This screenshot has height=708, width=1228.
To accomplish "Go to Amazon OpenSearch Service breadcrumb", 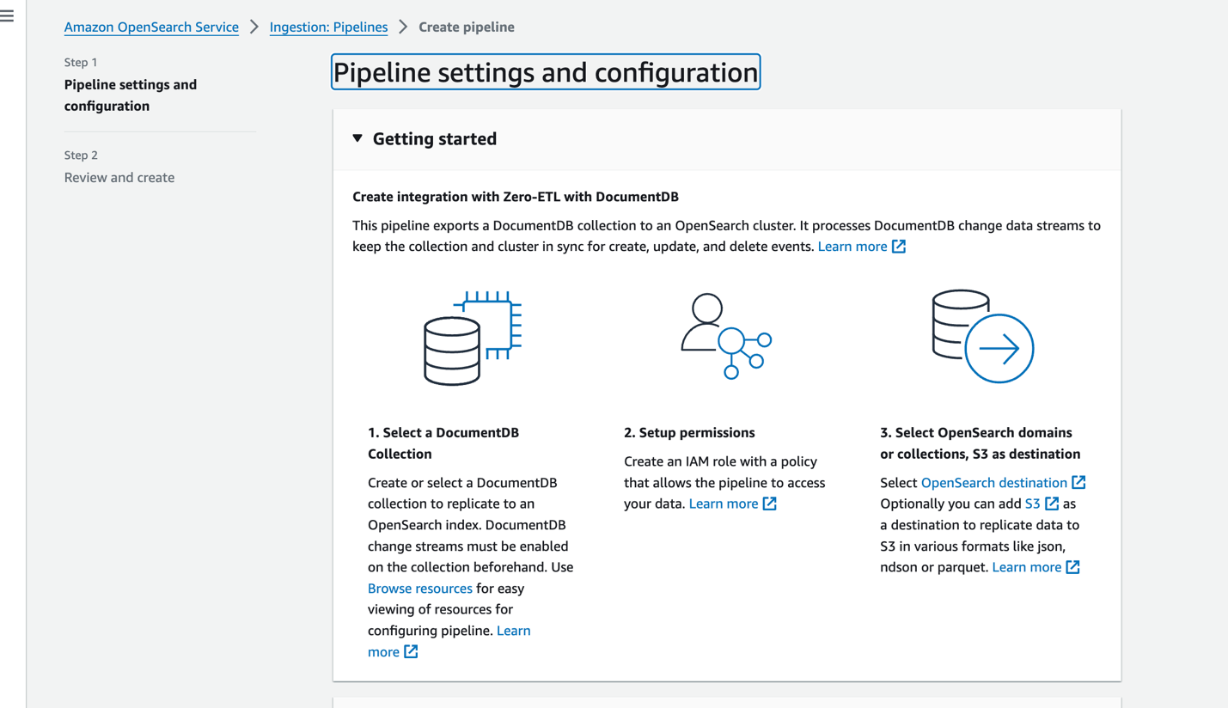I will (x=151, y=27).
